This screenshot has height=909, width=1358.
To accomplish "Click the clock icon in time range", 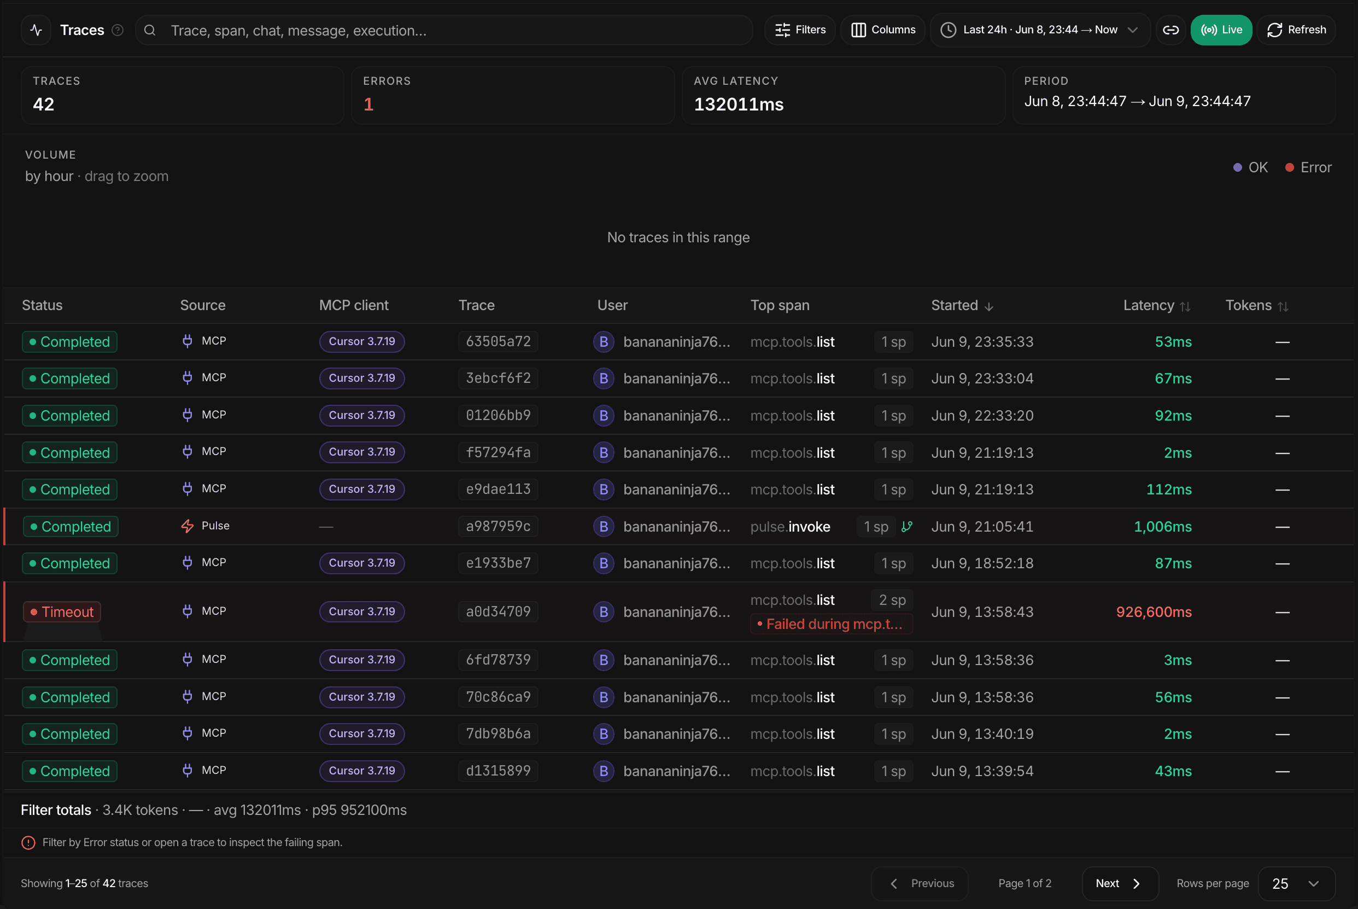I will pyautogui.click(x=948, y=30).
